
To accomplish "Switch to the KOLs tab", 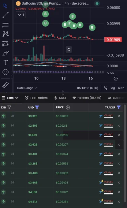I will click(60, 98).
